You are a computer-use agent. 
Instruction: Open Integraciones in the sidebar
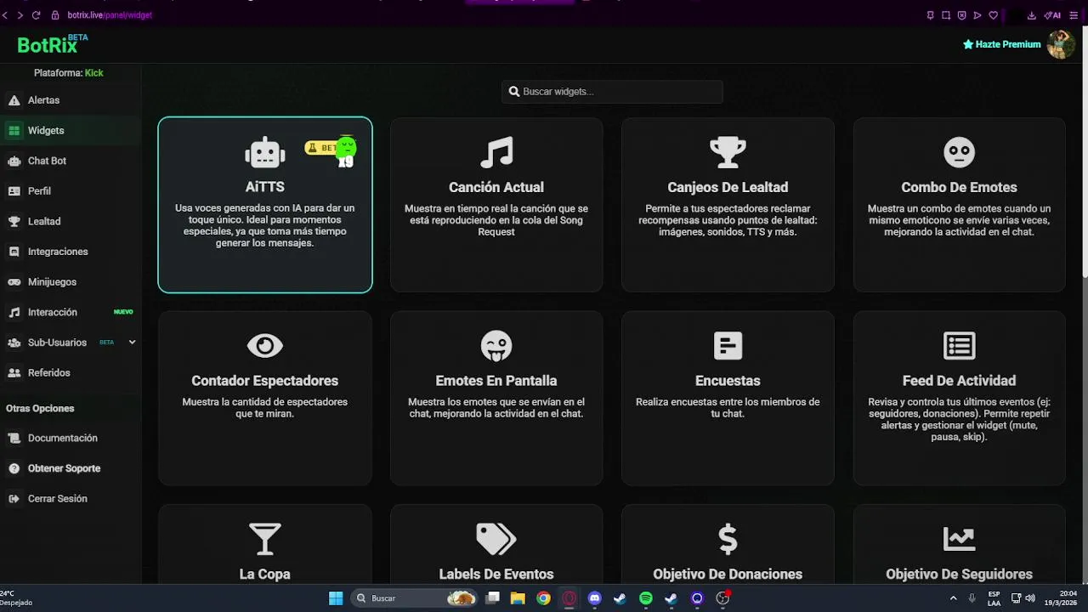click(71, 252)
